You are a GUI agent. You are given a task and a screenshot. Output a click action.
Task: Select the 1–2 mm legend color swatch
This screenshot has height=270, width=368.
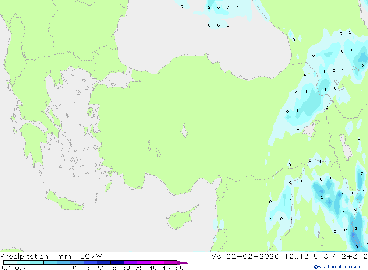[36, 263]
